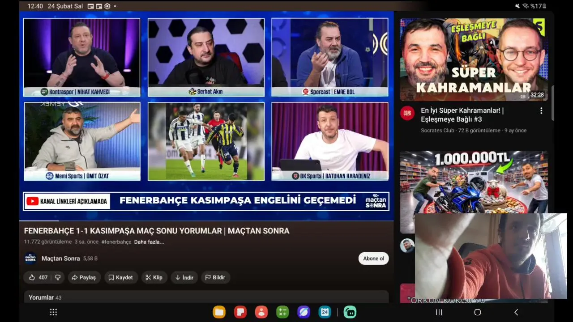Tap first window notification icon in status bar

[x=91, y=6]
